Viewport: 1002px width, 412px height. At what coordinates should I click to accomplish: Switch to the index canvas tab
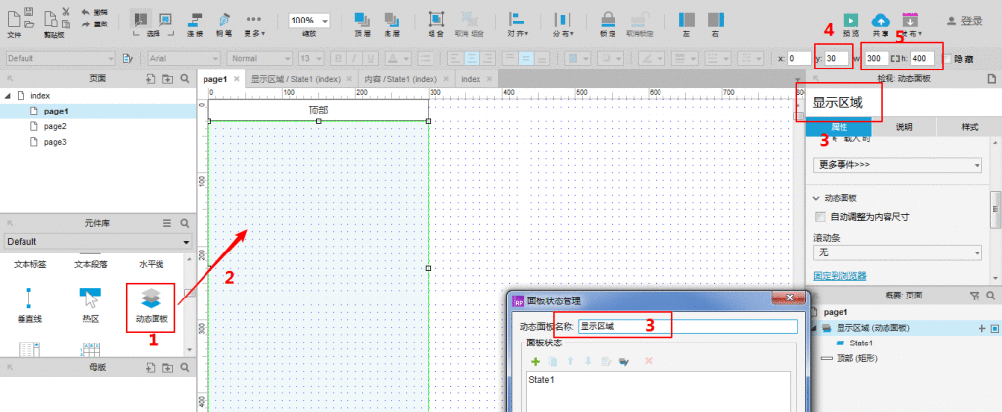(x=471, y=79)
